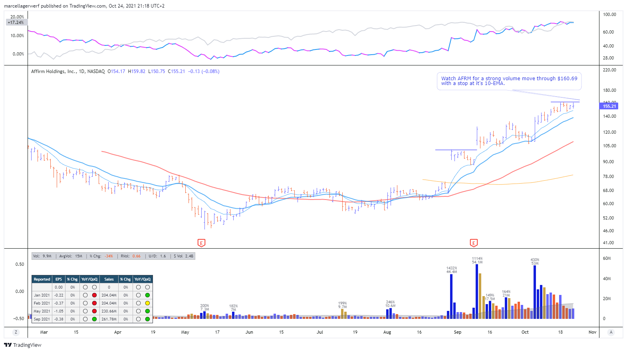Click the -1.05 EPS value
The width and height of the screenshot is (627, 352).
coord(59,311)
